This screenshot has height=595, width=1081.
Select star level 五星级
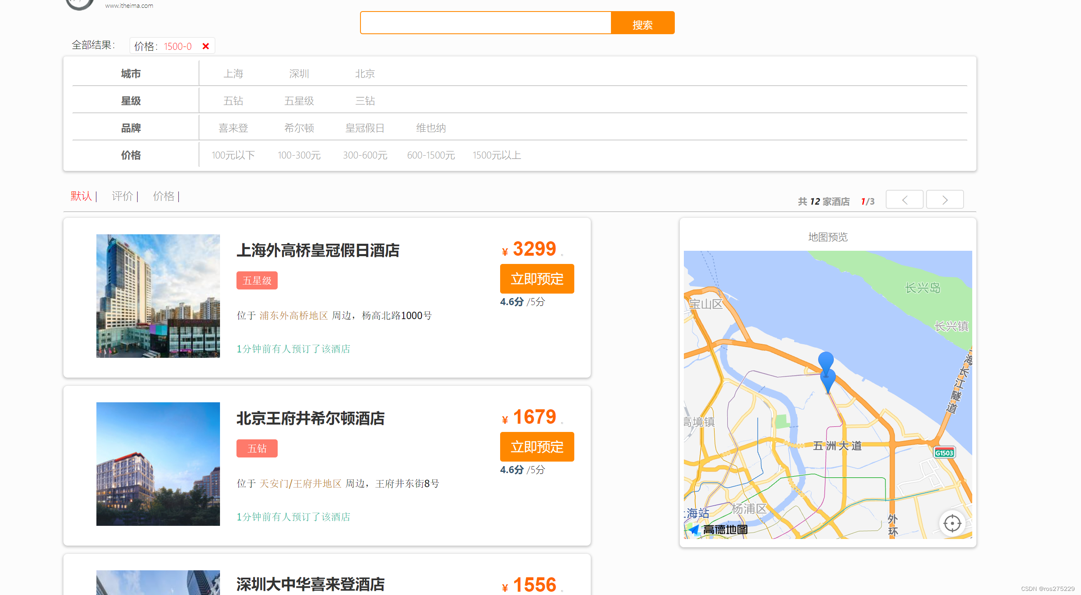(299, 101)
